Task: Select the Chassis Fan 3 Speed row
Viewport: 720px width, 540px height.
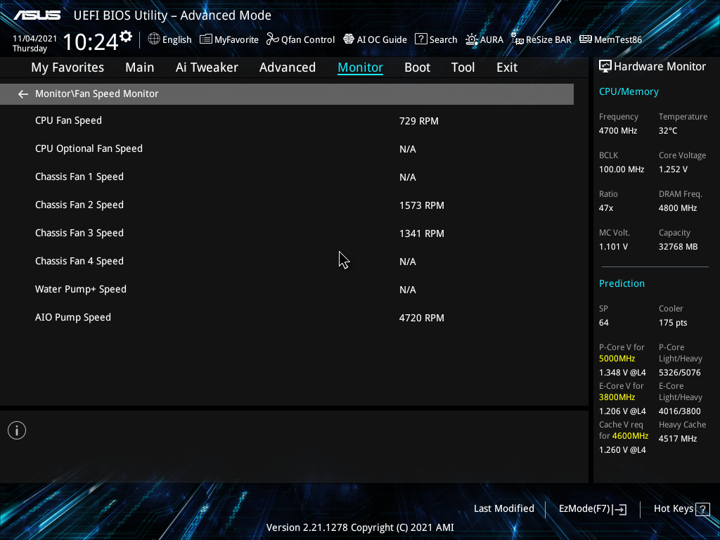Action: coord(287,233)
